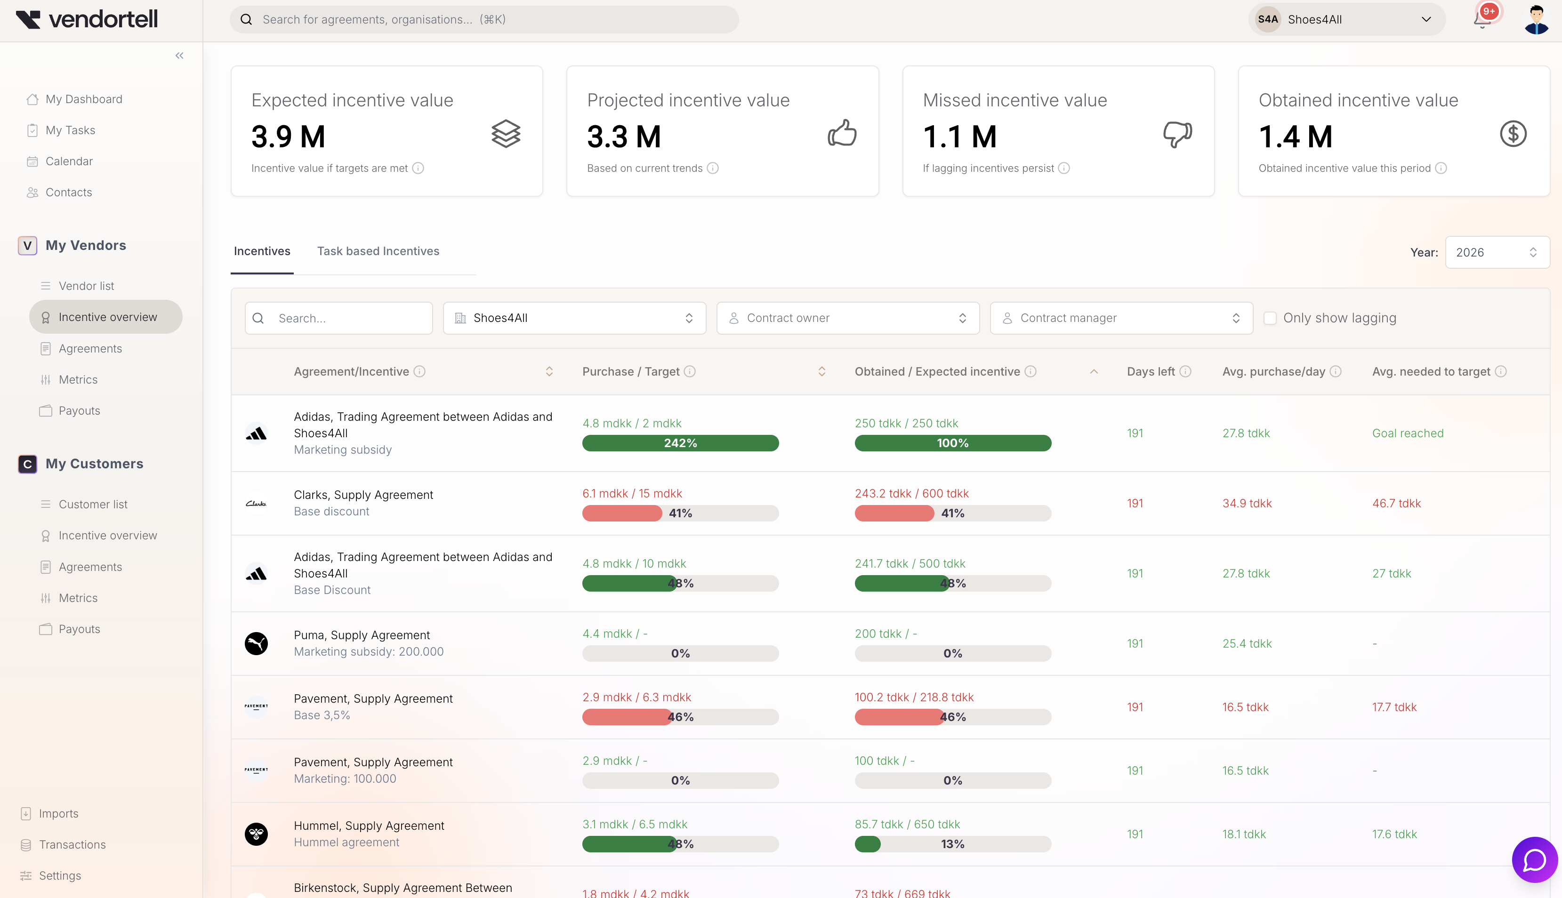Sort by Agreement/Incentive column arrows

(x=549, y=371)
